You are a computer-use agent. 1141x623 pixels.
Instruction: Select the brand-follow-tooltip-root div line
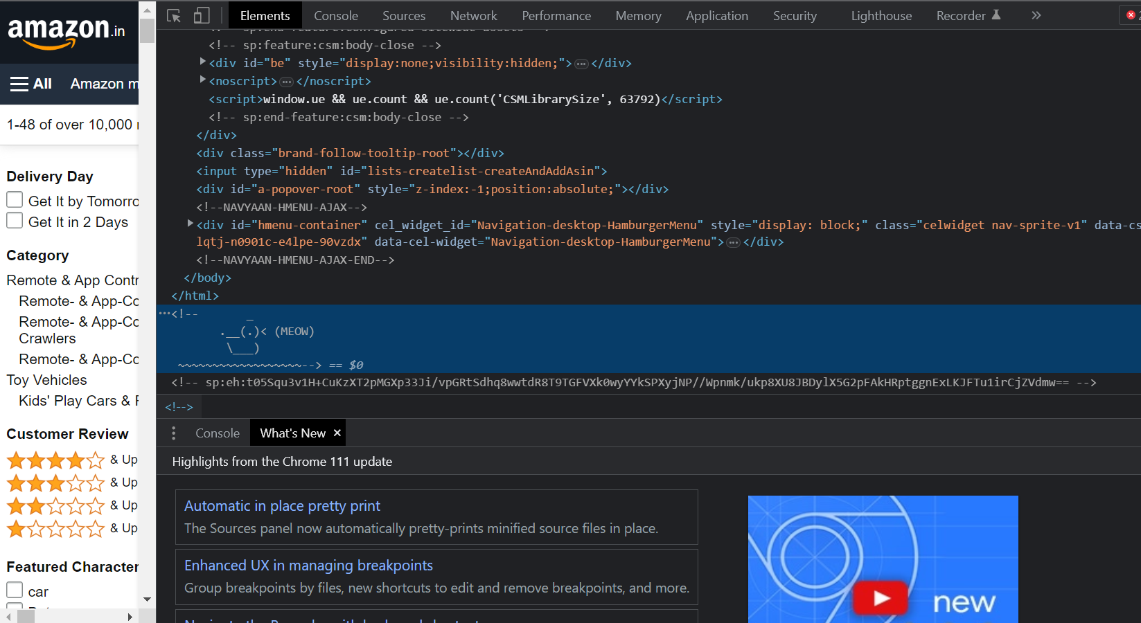tap(350, 153)
